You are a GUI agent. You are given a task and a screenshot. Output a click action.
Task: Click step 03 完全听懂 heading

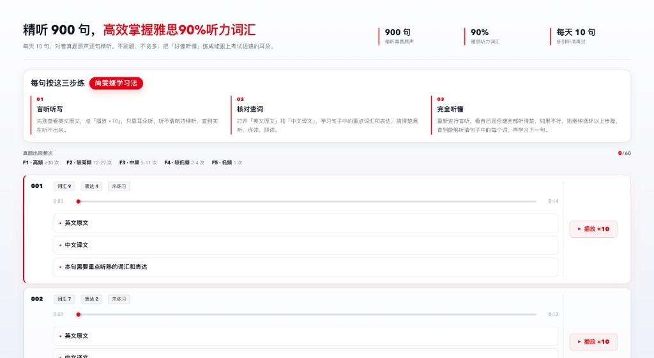[x=450, y=109]
